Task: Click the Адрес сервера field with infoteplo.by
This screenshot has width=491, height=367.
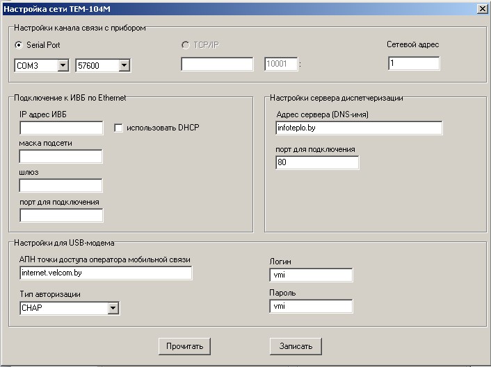Action: pos(359,128)
